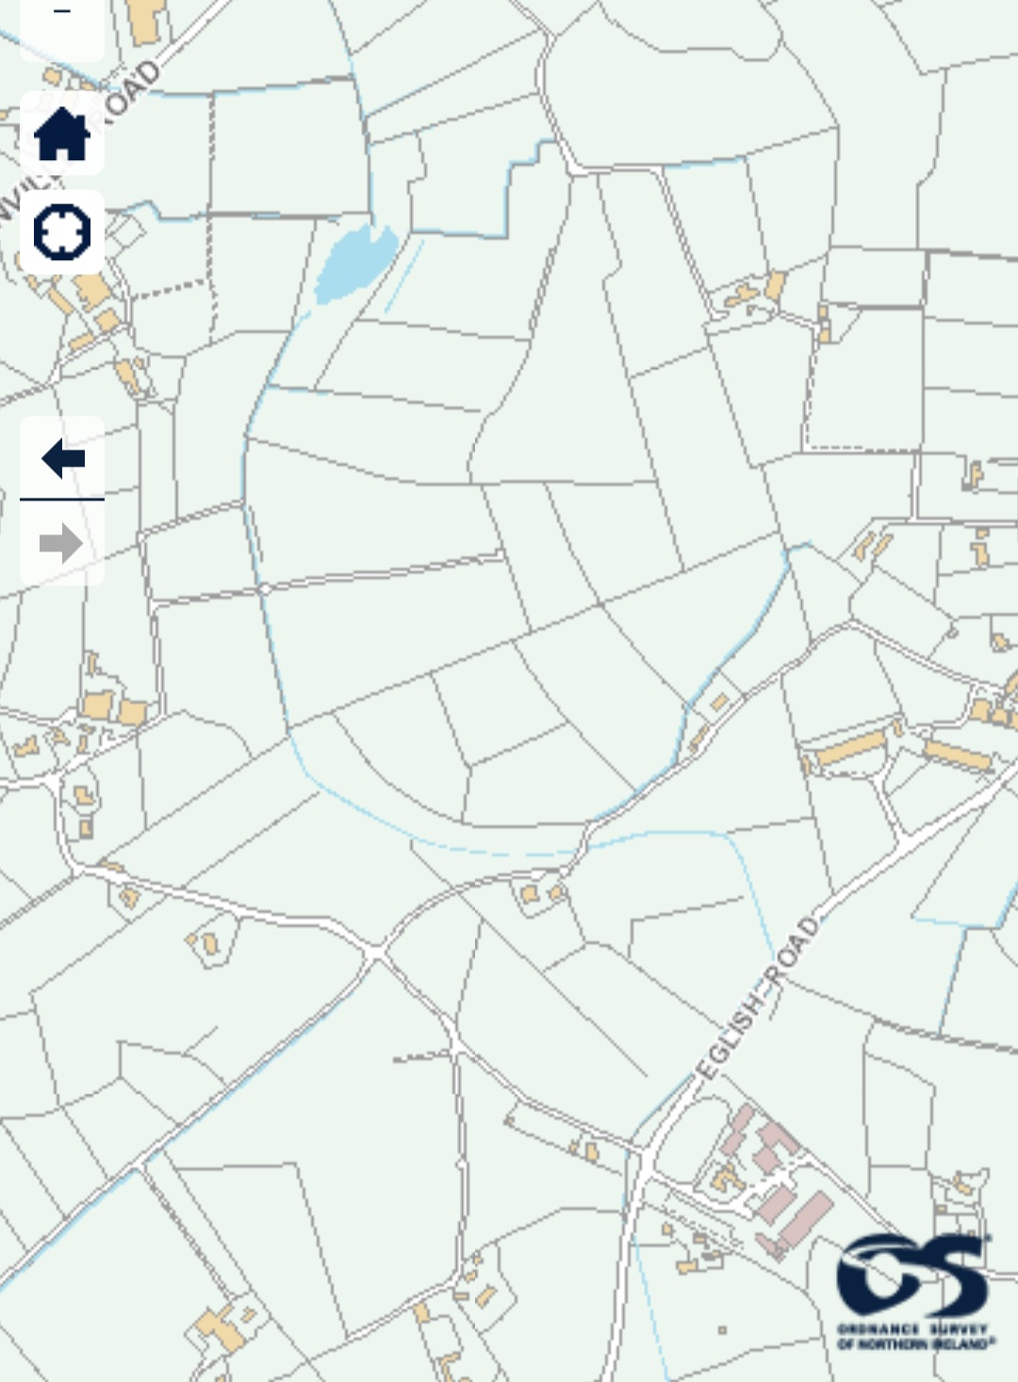Select the orange building pair just below the curved stream

pyautogui.click(x=542, y=893)
